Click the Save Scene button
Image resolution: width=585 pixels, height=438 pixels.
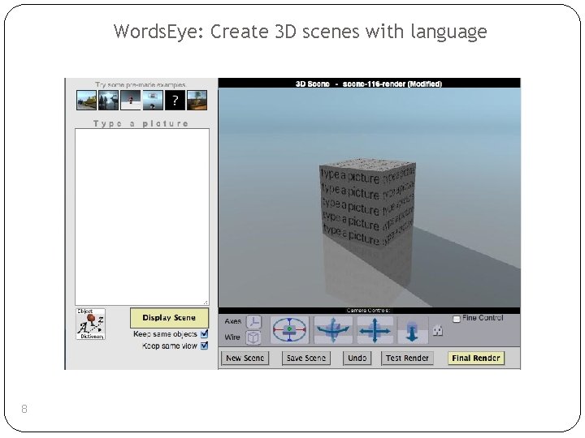(x=306, y=358)
